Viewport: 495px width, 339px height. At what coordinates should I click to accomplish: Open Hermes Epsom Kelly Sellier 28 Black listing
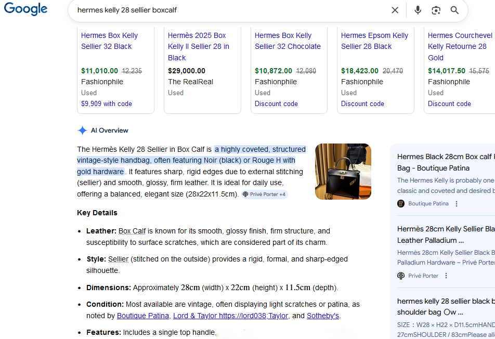pyautogui.click(x=374, y=41)
